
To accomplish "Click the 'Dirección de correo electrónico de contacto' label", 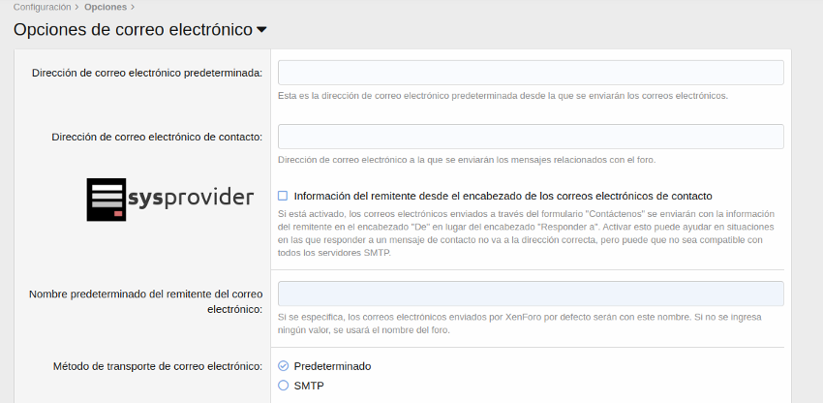I will point(157,138).
